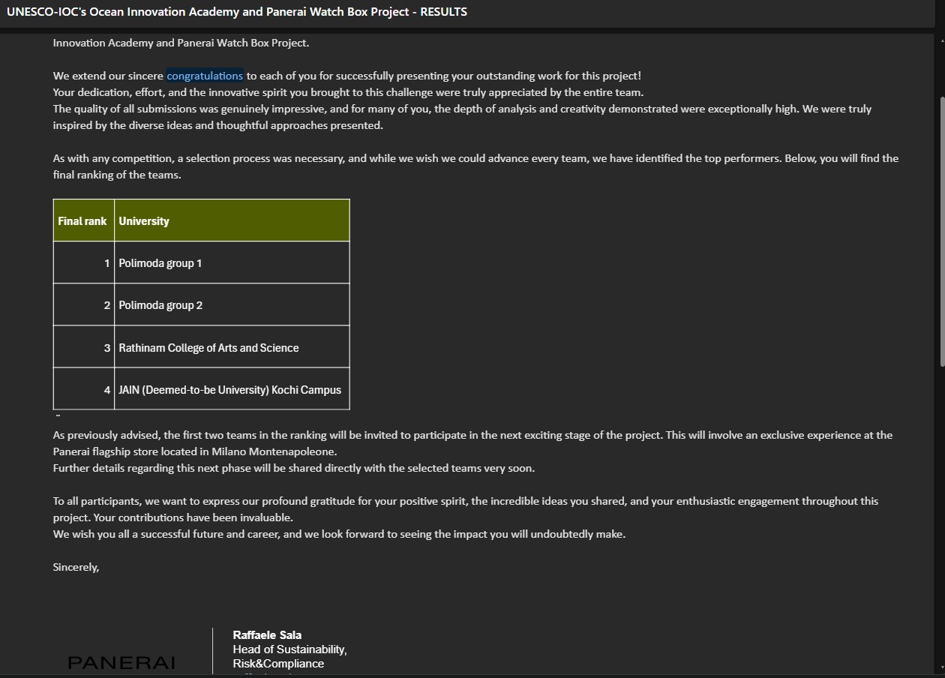Image resolution: width=945 pixels, height=678 pixels.
Task: Click rank number 2 in the table
Action: pos(107,305)
